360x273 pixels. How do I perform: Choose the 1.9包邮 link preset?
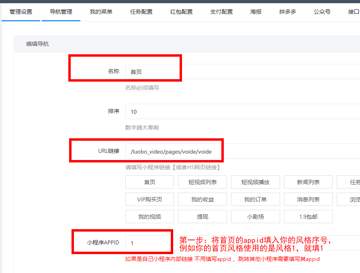point(308,216)
